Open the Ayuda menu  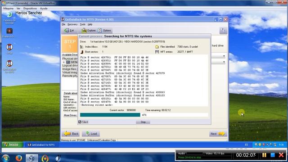(x=44, y=9)
